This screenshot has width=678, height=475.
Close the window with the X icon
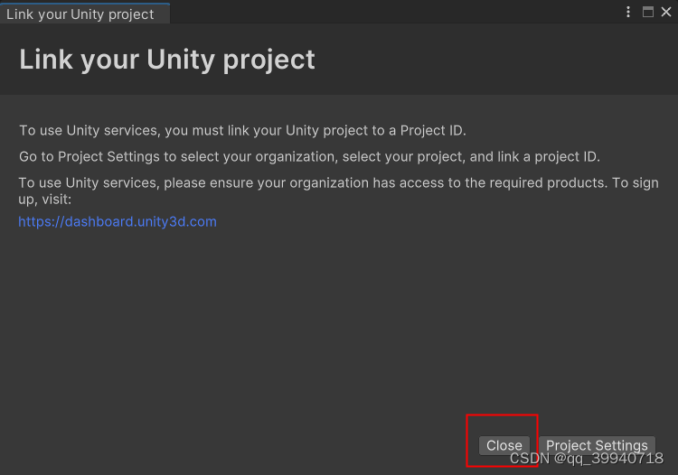click(666, 12)
